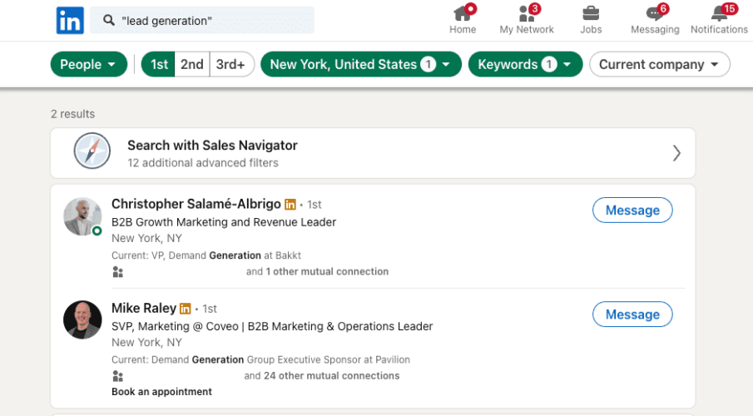Click "Current: VP, Demand Generation at Bakkt" text
Screen dimensions: 753x416
(206, 255)
